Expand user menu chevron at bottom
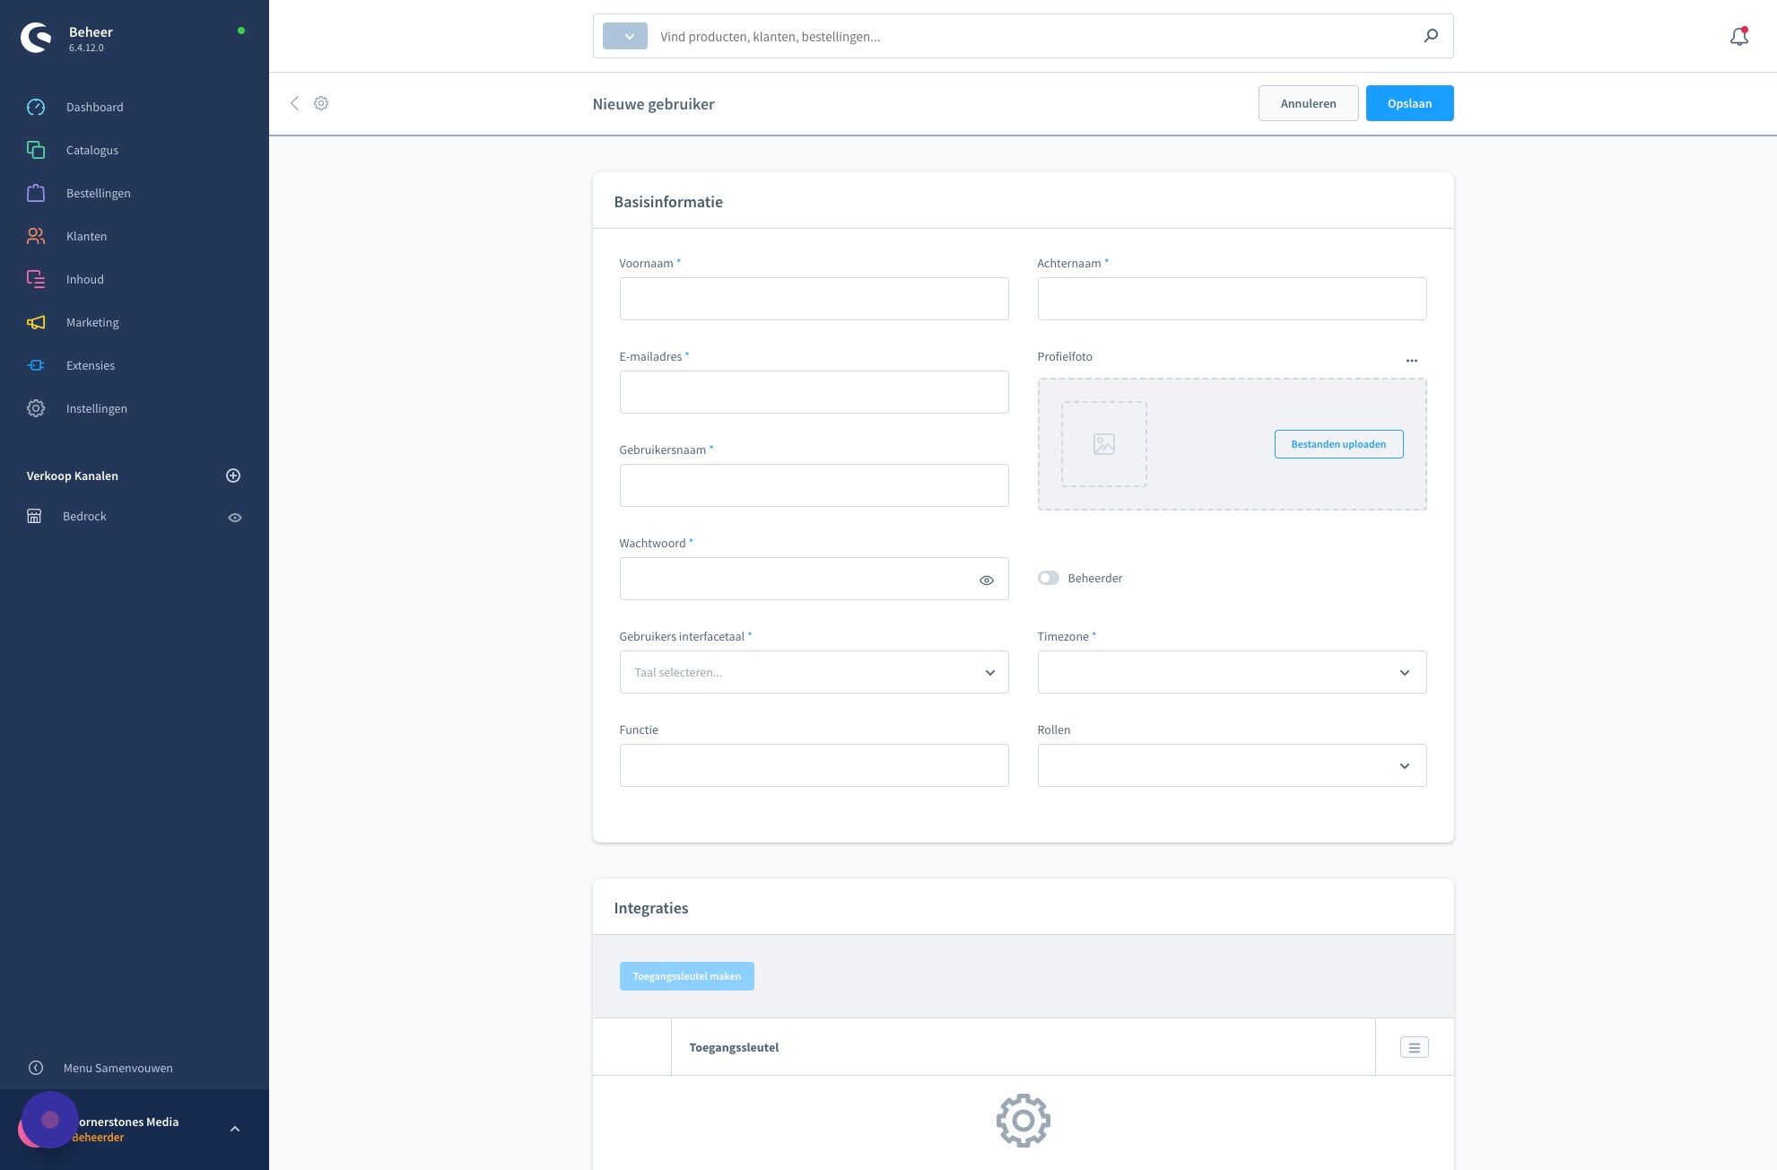Screen dimensions: 1777x1170 tap(235, 1129)
